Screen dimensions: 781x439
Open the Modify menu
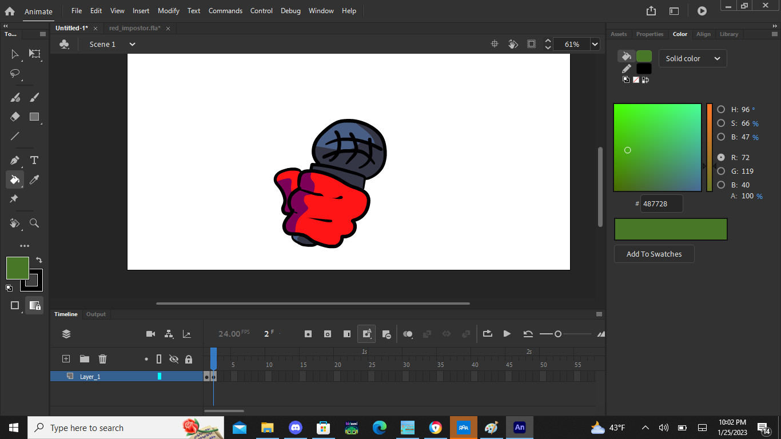(168, 11)
